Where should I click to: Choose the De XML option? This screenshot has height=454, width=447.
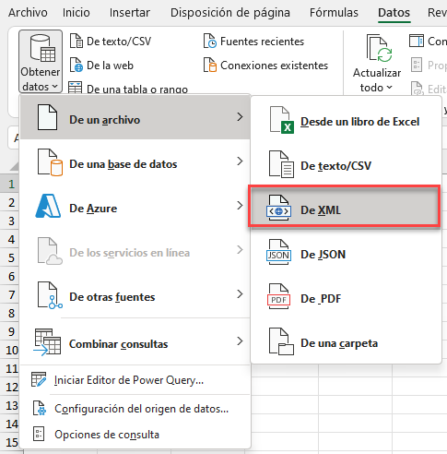pos(345,206)
